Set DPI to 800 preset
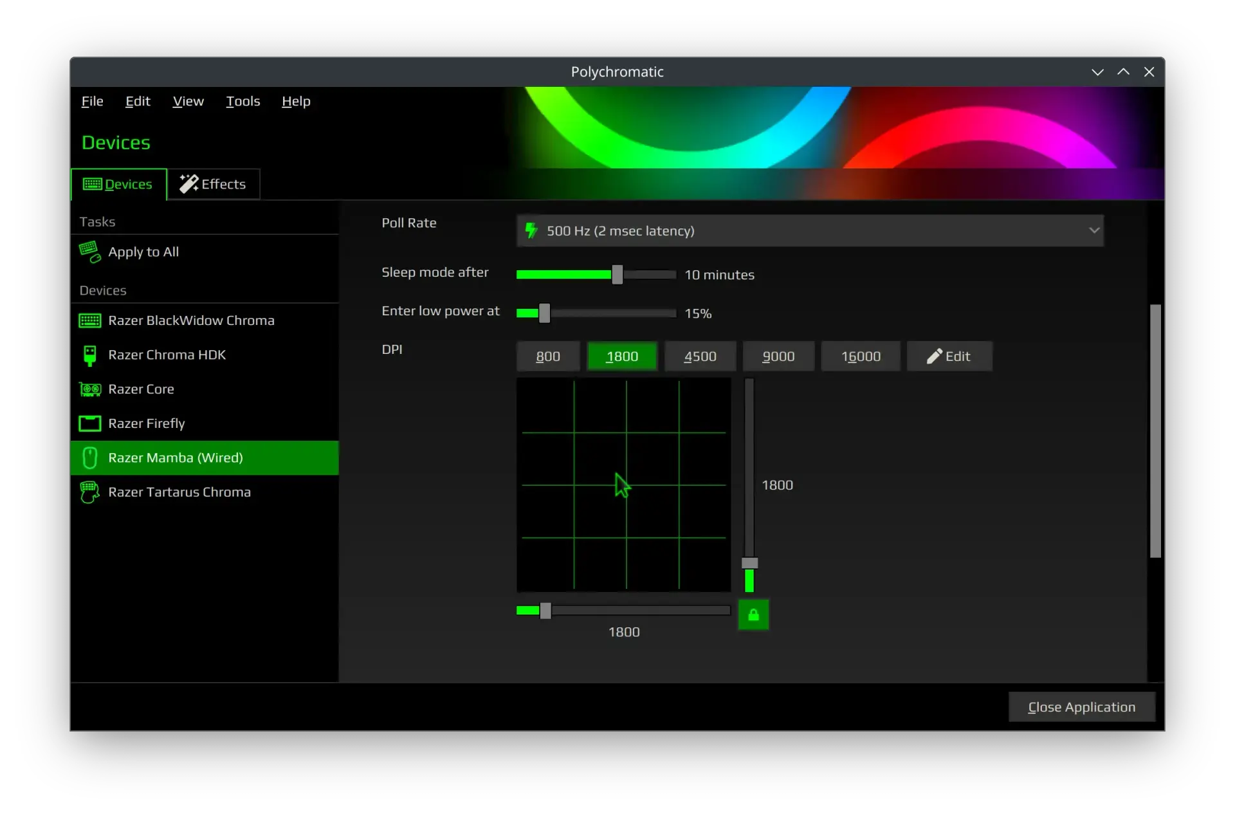 coord(548,356)
